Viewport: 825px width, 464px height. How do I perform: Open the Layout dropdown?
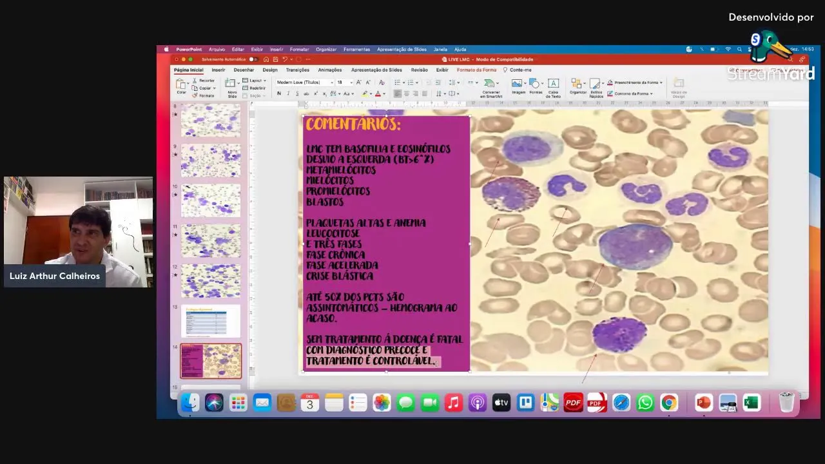tap(255, 81)
